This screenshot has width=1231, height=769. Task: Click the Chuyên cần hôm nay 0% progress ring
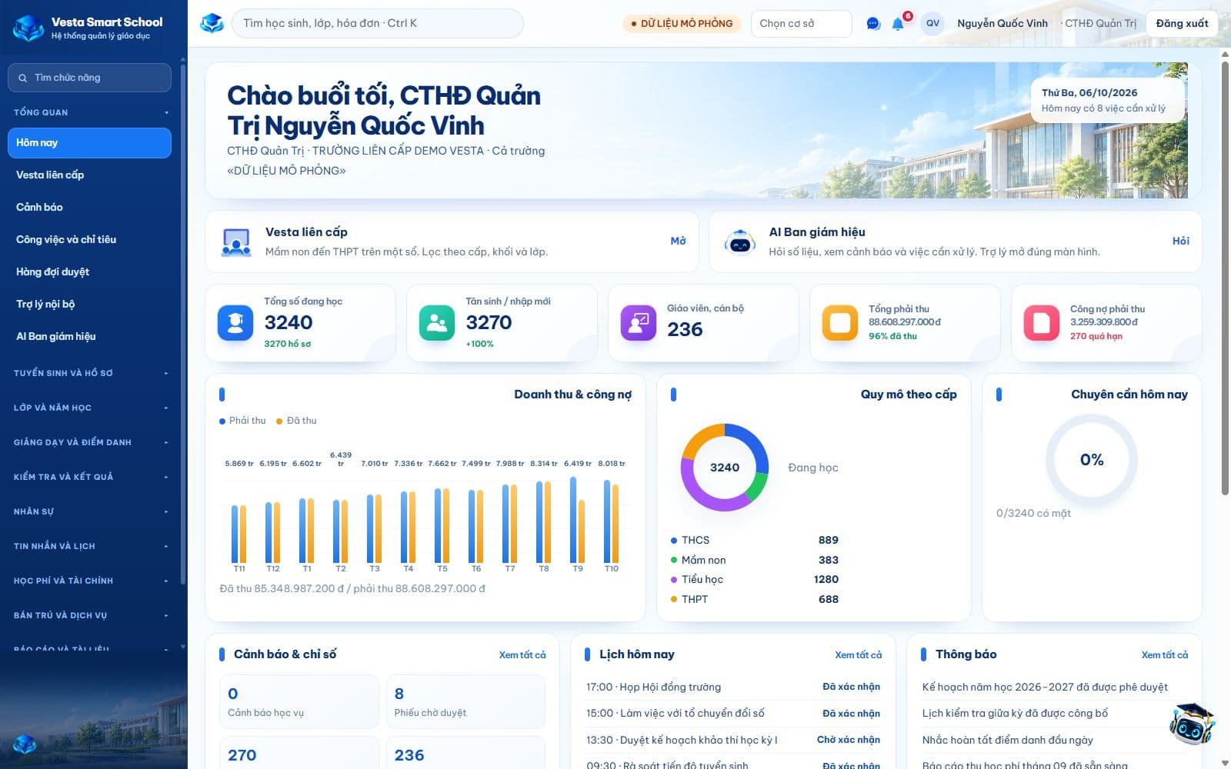coord(1092,460)
